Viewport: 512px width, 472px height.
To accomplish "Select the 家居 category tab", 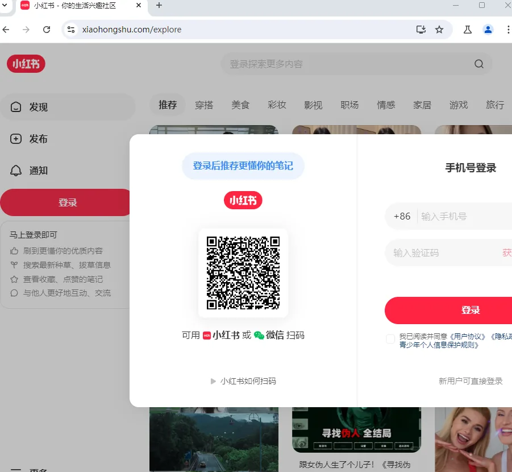I will [x=422, y=105].
